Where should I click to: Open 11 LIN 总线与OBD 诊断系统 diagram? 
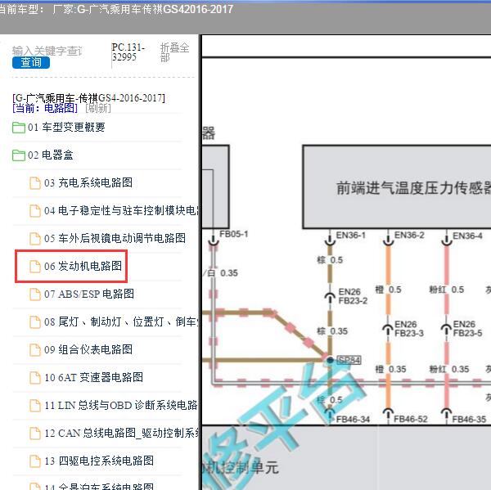tap(121, 406)
